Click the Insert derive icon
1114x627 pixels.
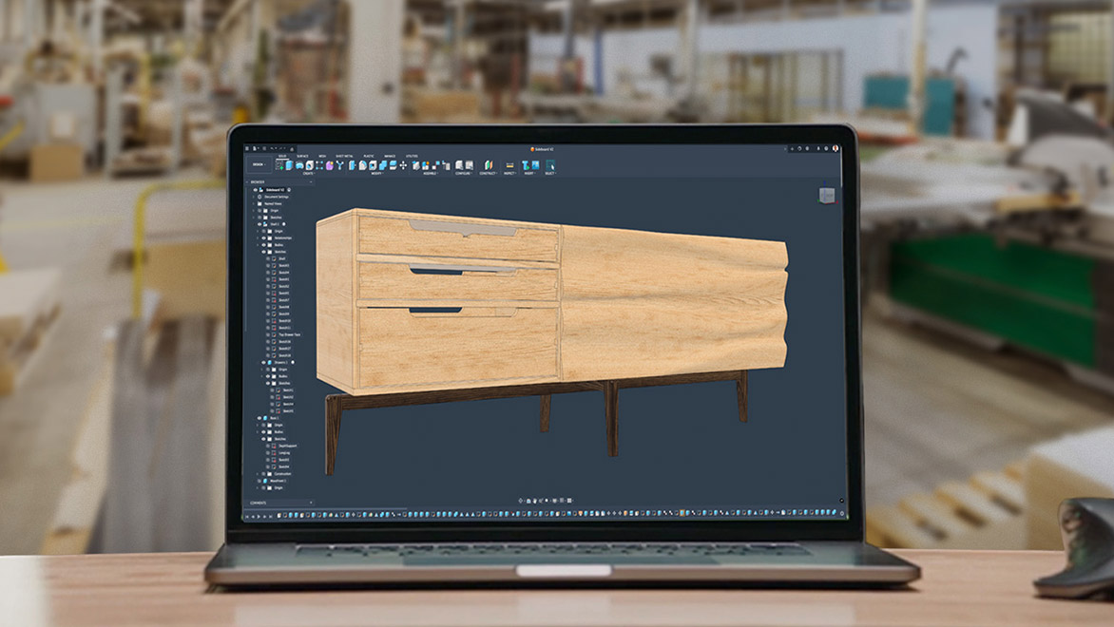coord(525,165)
